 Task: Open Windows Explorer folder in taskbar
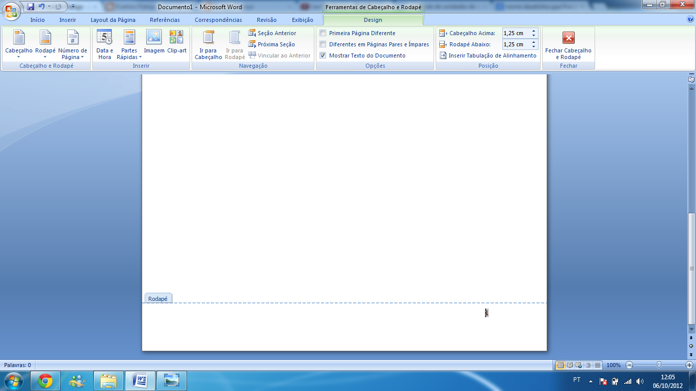click(x=109, y=381)
